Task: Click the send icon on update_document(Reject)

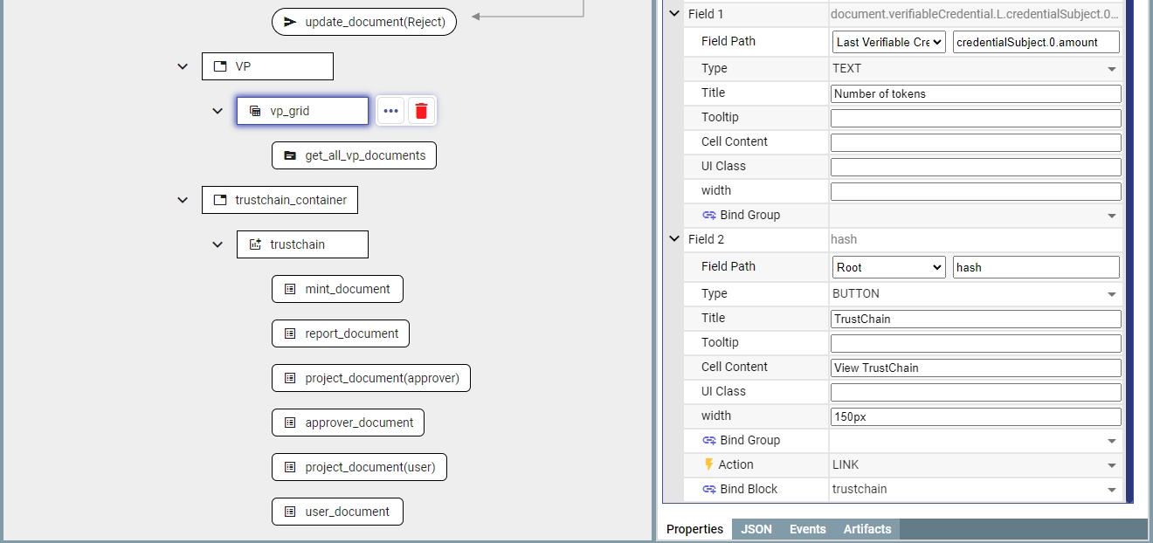Action: pyautogui.click(x=290, y=22)
